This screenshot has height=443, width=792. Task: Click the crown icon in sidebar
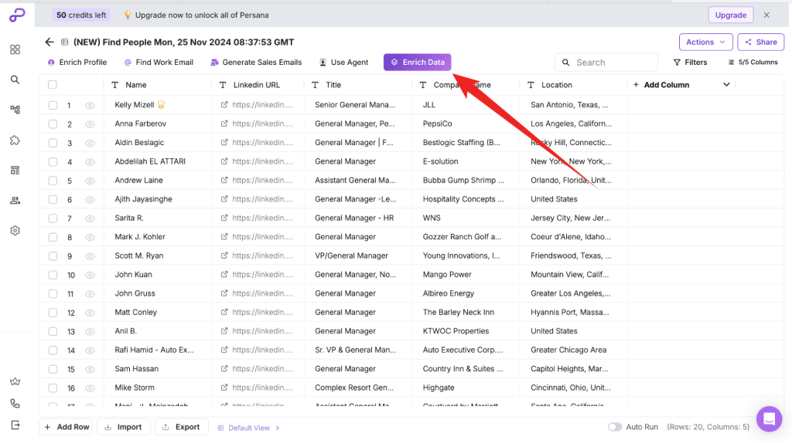coord(15,381)
